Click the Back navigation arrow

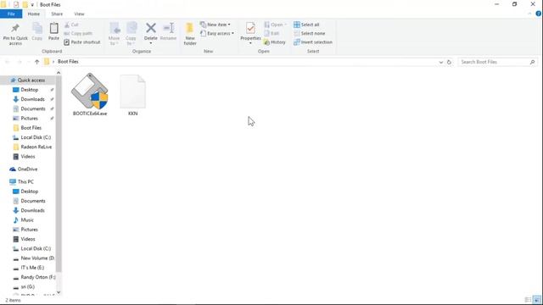(x=8, y=62)
